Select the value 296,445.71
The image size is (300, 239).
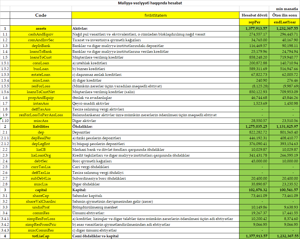click(284, 34)
